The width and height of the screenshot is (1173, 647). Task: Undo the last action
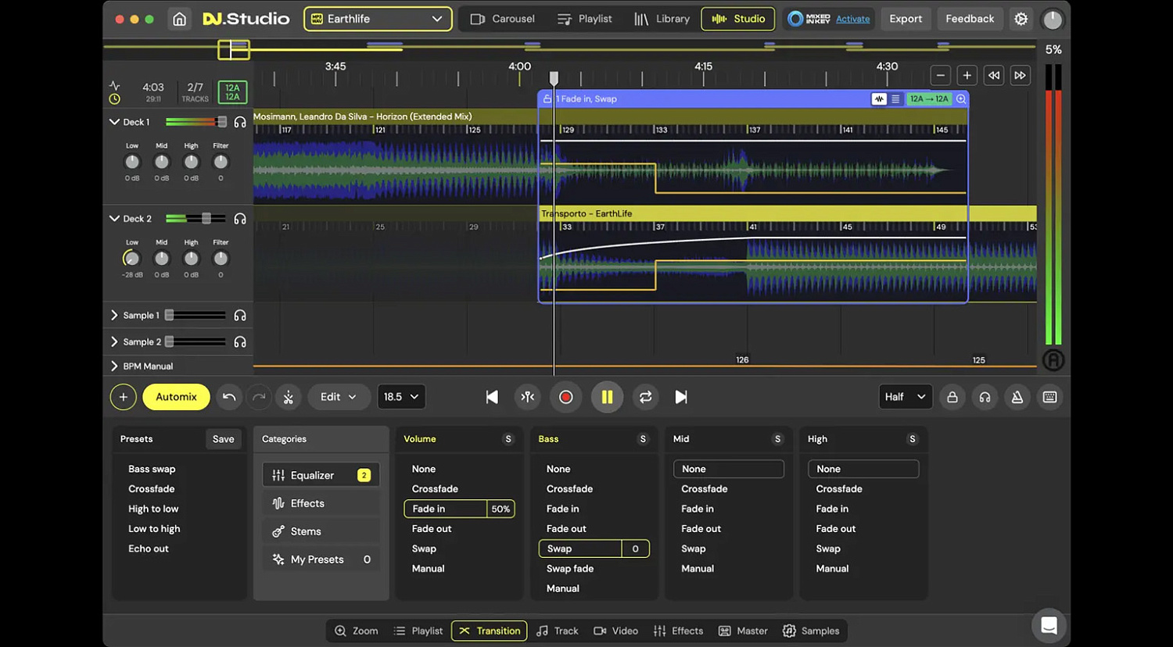(229, 397)
